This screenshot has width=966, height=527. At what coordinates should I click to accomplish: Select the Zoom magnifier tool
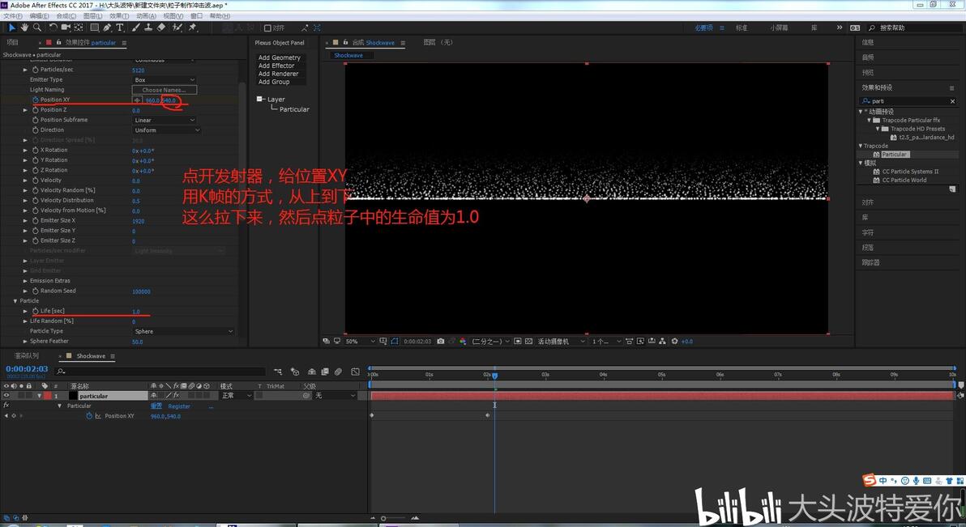point(37,28)
